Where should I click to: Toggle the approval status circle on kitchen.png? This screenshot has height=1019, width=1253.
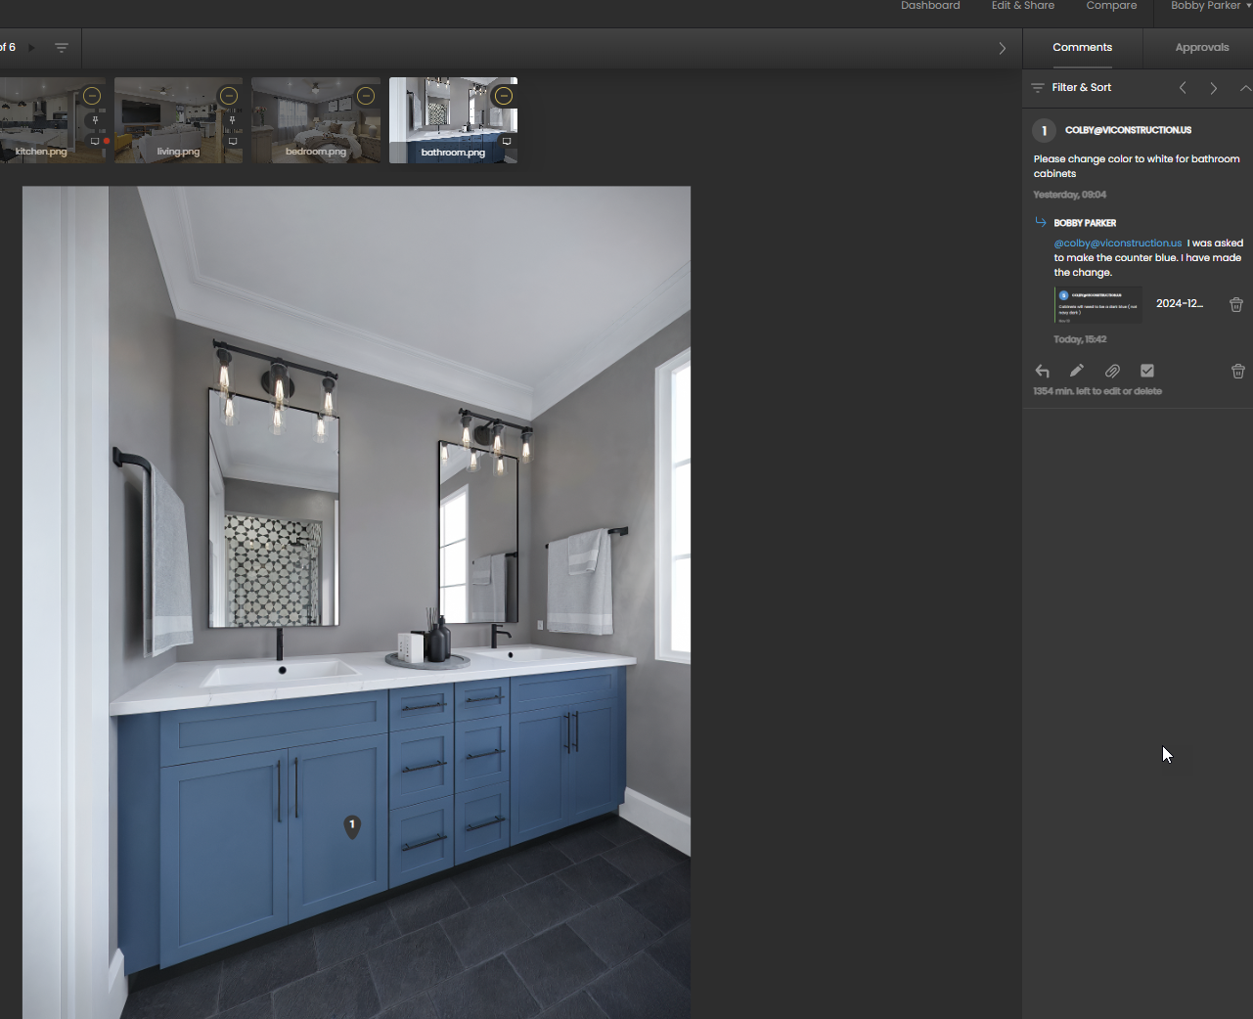tap(92, 96)
